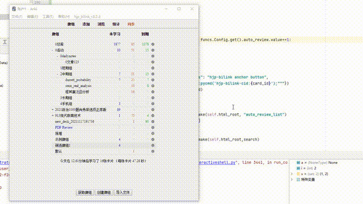Open options gear for 筛选牌组1 deck

pyautogui.click(x=153, y=146)
